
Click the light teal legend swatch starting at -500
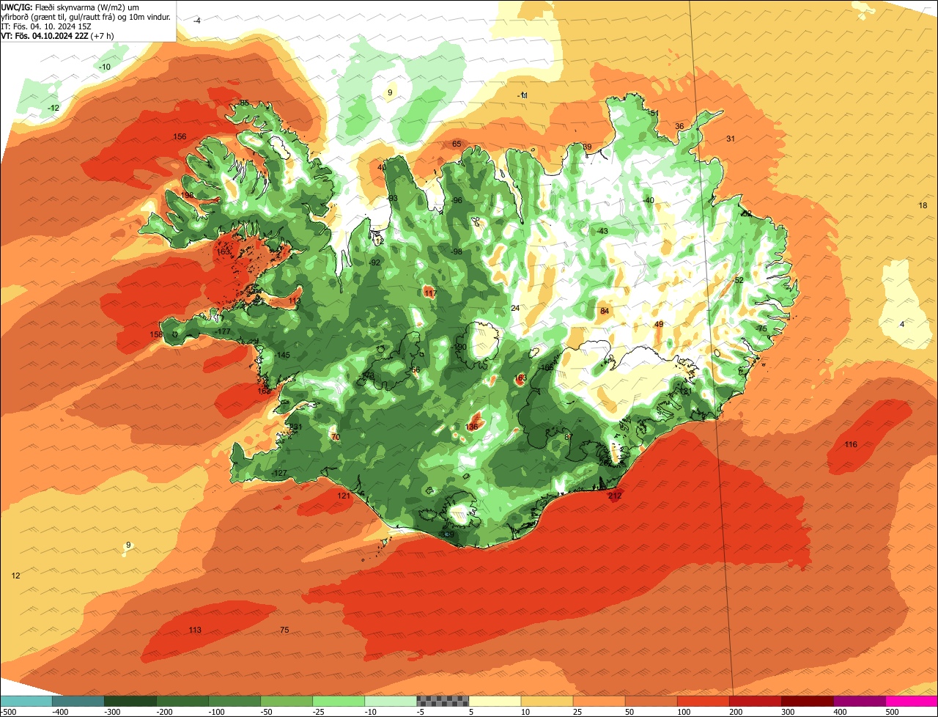click(x=26, y=701)
